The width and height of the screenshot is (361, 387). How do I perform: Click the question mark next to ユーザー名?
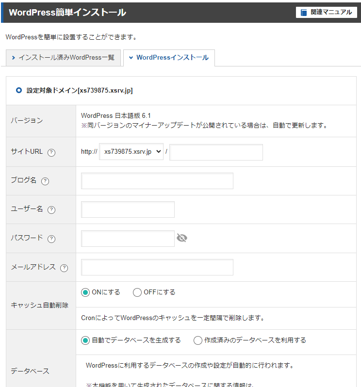pos(51,210)
